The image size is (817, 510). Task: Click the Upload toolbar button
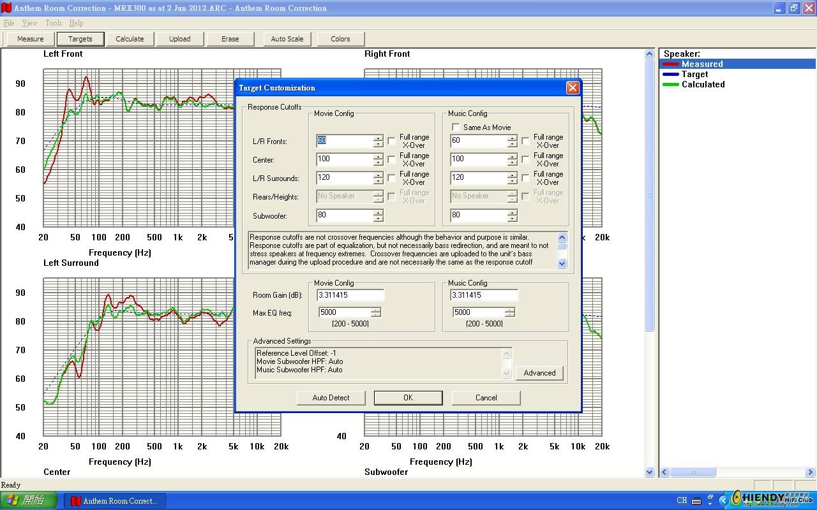(x=180, y=39)
